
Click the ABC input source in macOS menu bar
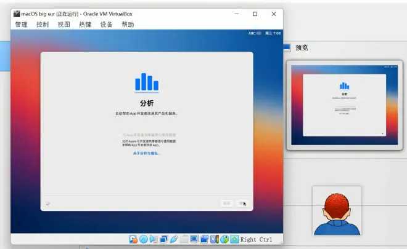point(255,33)
